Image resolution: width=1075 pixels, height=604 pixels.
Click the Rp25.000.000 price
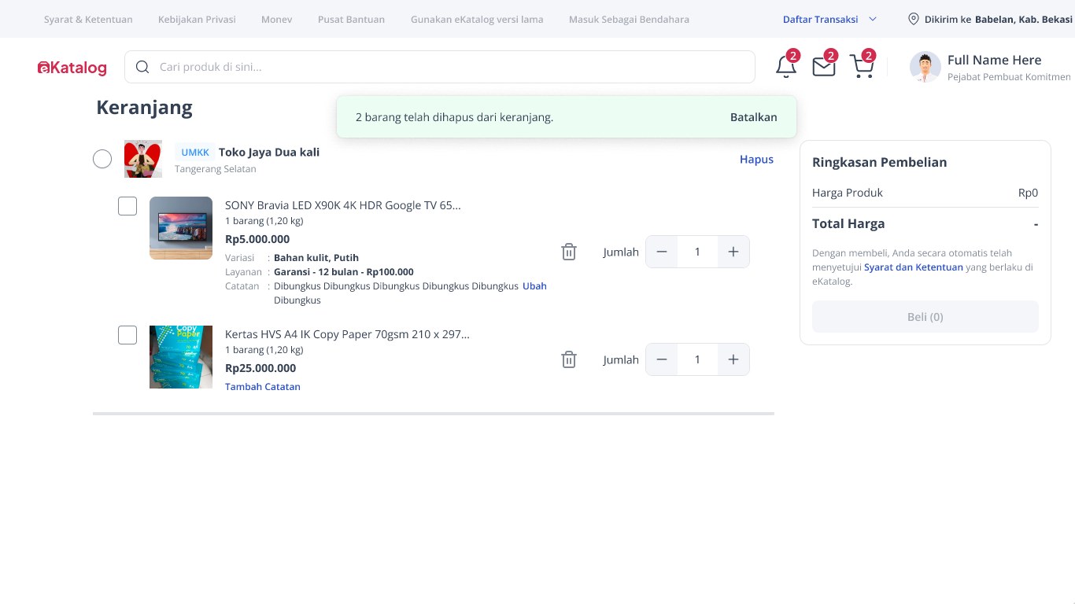click(x=260, y=368)
